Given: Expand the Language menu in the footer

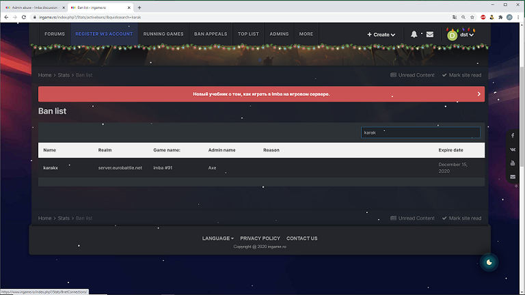Looking at the screenshot, I should pos(217,238).
